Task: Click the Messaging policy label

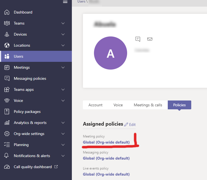Action: coord(96,152)
